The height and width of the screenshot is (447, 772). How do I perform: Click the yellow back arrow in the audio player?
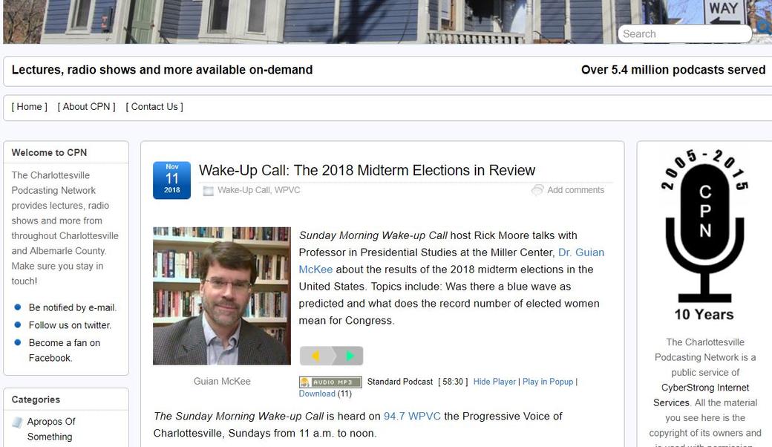coord(315,356)
